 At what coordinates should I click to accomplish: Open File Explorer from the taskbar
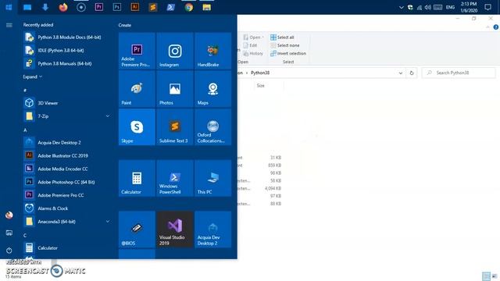206,7
